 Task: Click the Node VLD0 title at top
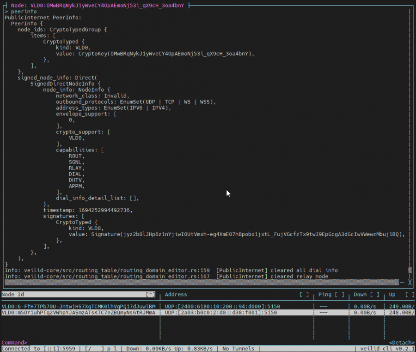[97, 5]
